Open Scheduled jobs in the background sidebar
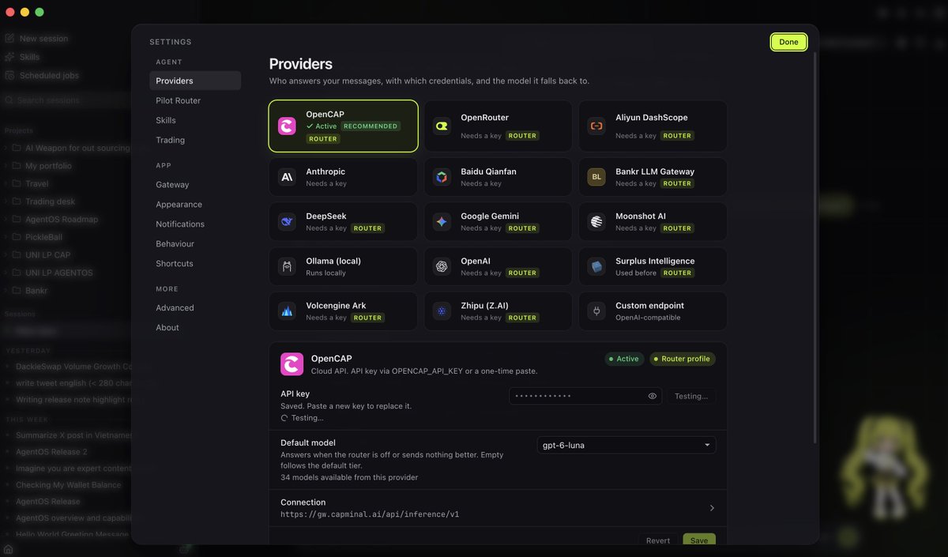Image resolution: width=948 pixels, height=557 pixels. coord(49,75)
